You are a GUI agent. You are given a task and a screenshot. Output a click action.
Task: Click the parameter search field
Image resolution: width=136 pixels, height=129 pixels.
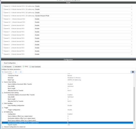pos(8,72)
